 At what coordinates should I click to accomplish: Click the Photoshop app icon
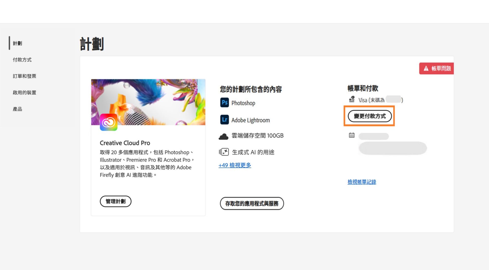coord(224,103)
